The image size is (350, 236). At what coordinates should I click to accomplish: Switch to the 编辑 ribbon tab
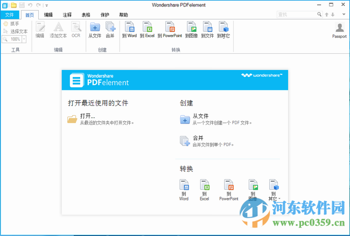click(x=48, y=15)
